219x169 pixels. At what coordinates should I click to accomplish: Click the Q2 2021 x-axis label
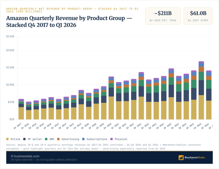pos(123,126)
